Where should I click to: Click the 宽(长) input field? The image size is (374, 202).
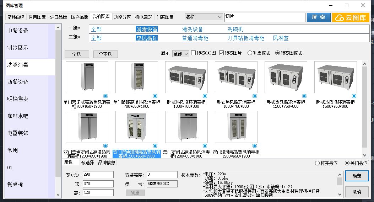click(x=98, y=175)
